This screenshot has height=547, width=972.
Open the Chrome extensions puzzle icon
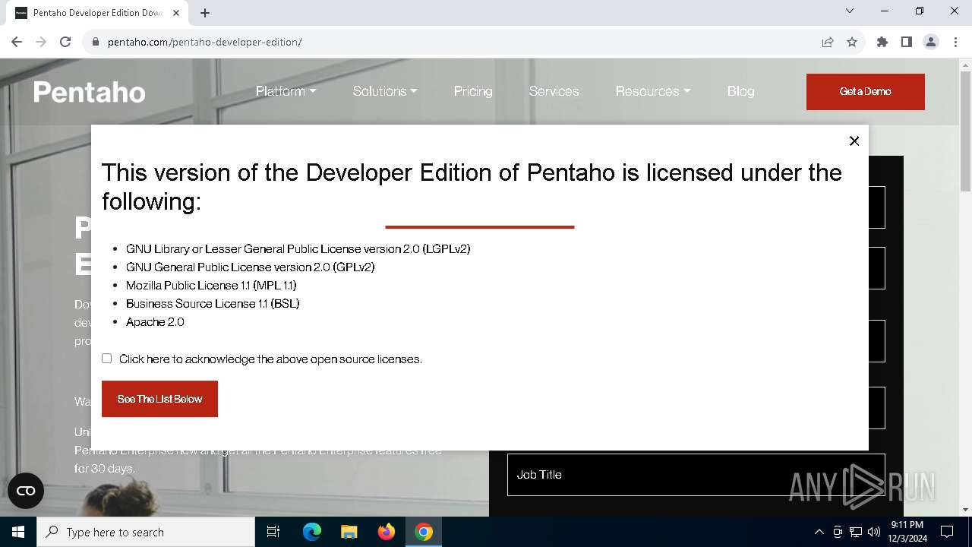click(x=882, y=42)
